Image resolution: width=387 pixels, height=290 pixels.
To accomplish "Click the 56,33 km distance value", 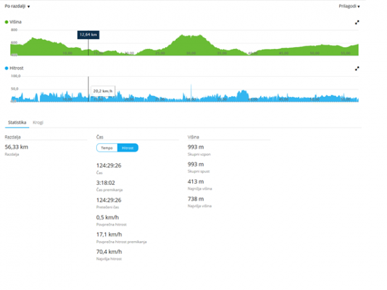I will tap(16, 148).
